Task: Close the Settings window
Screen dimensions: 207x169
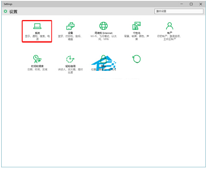Action: (x=201, y=4)
